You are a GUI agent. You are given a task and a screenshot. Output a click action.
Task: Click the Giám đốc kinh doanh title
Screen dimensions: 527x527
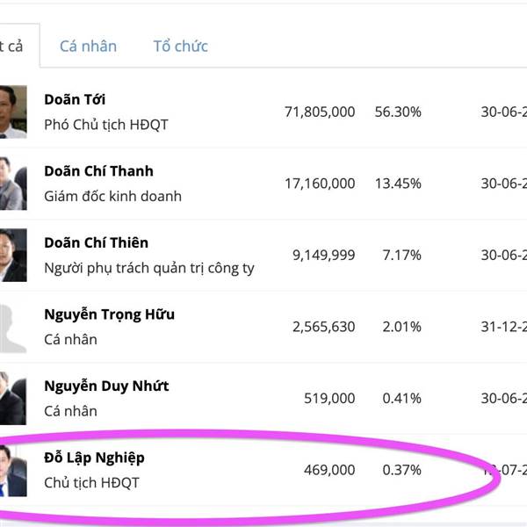[112, 196]
